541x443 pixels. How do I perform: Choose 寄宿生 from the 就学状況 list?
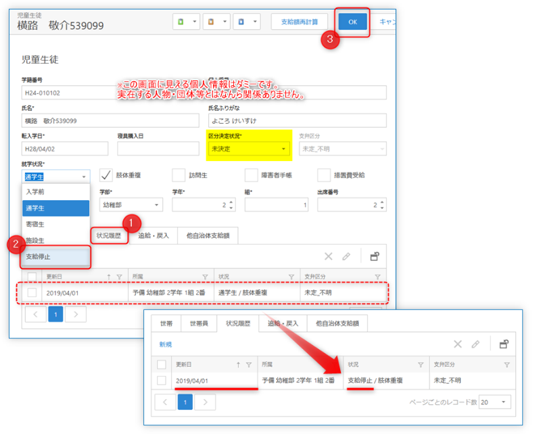pos(55,225)
